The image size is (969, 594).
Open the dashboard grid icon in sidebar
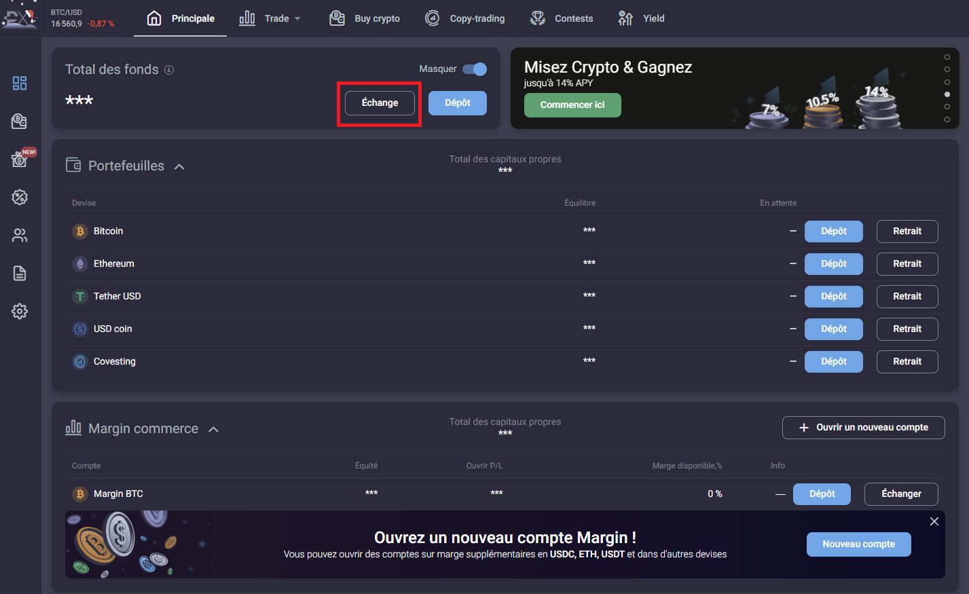20,83
